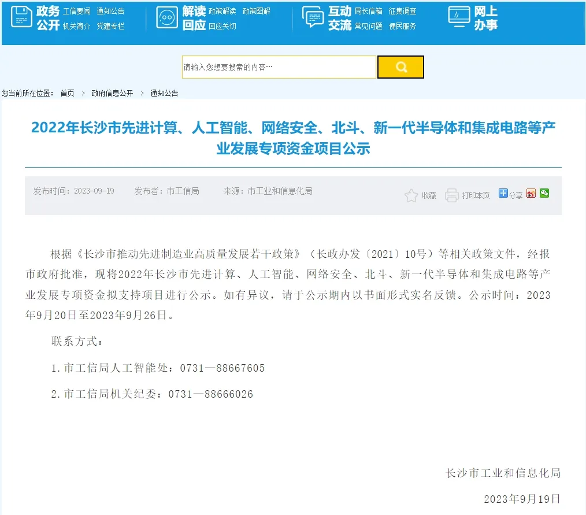
Task: Share the page via the WeChat icon
Action: pyautogui.click(x=544, y=194)
